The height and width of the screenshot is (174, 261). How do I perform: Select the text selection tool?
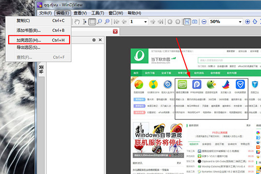click(85, 22)
